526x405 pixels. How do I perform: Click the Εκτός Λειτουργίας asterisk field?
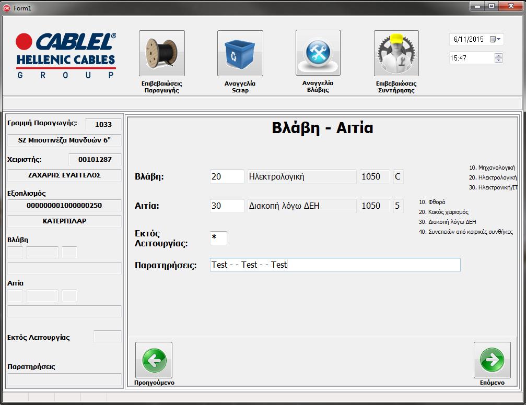pos(218,238)
